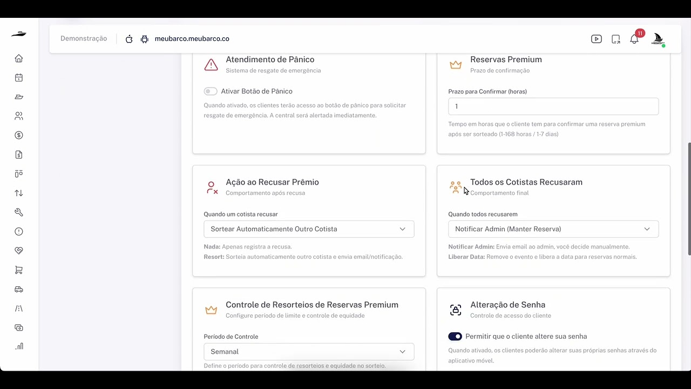Click the Demonstração label in header

(x=84, y=39)
